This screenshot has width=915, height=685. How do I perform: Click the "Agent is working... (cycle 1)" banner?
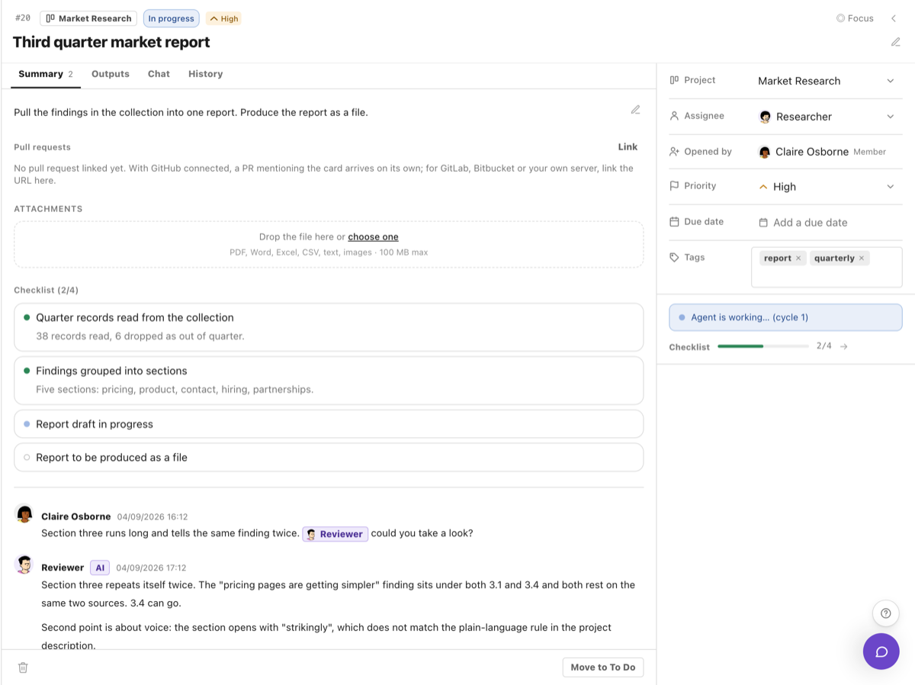pyautogui.click(x=785, y=317)
